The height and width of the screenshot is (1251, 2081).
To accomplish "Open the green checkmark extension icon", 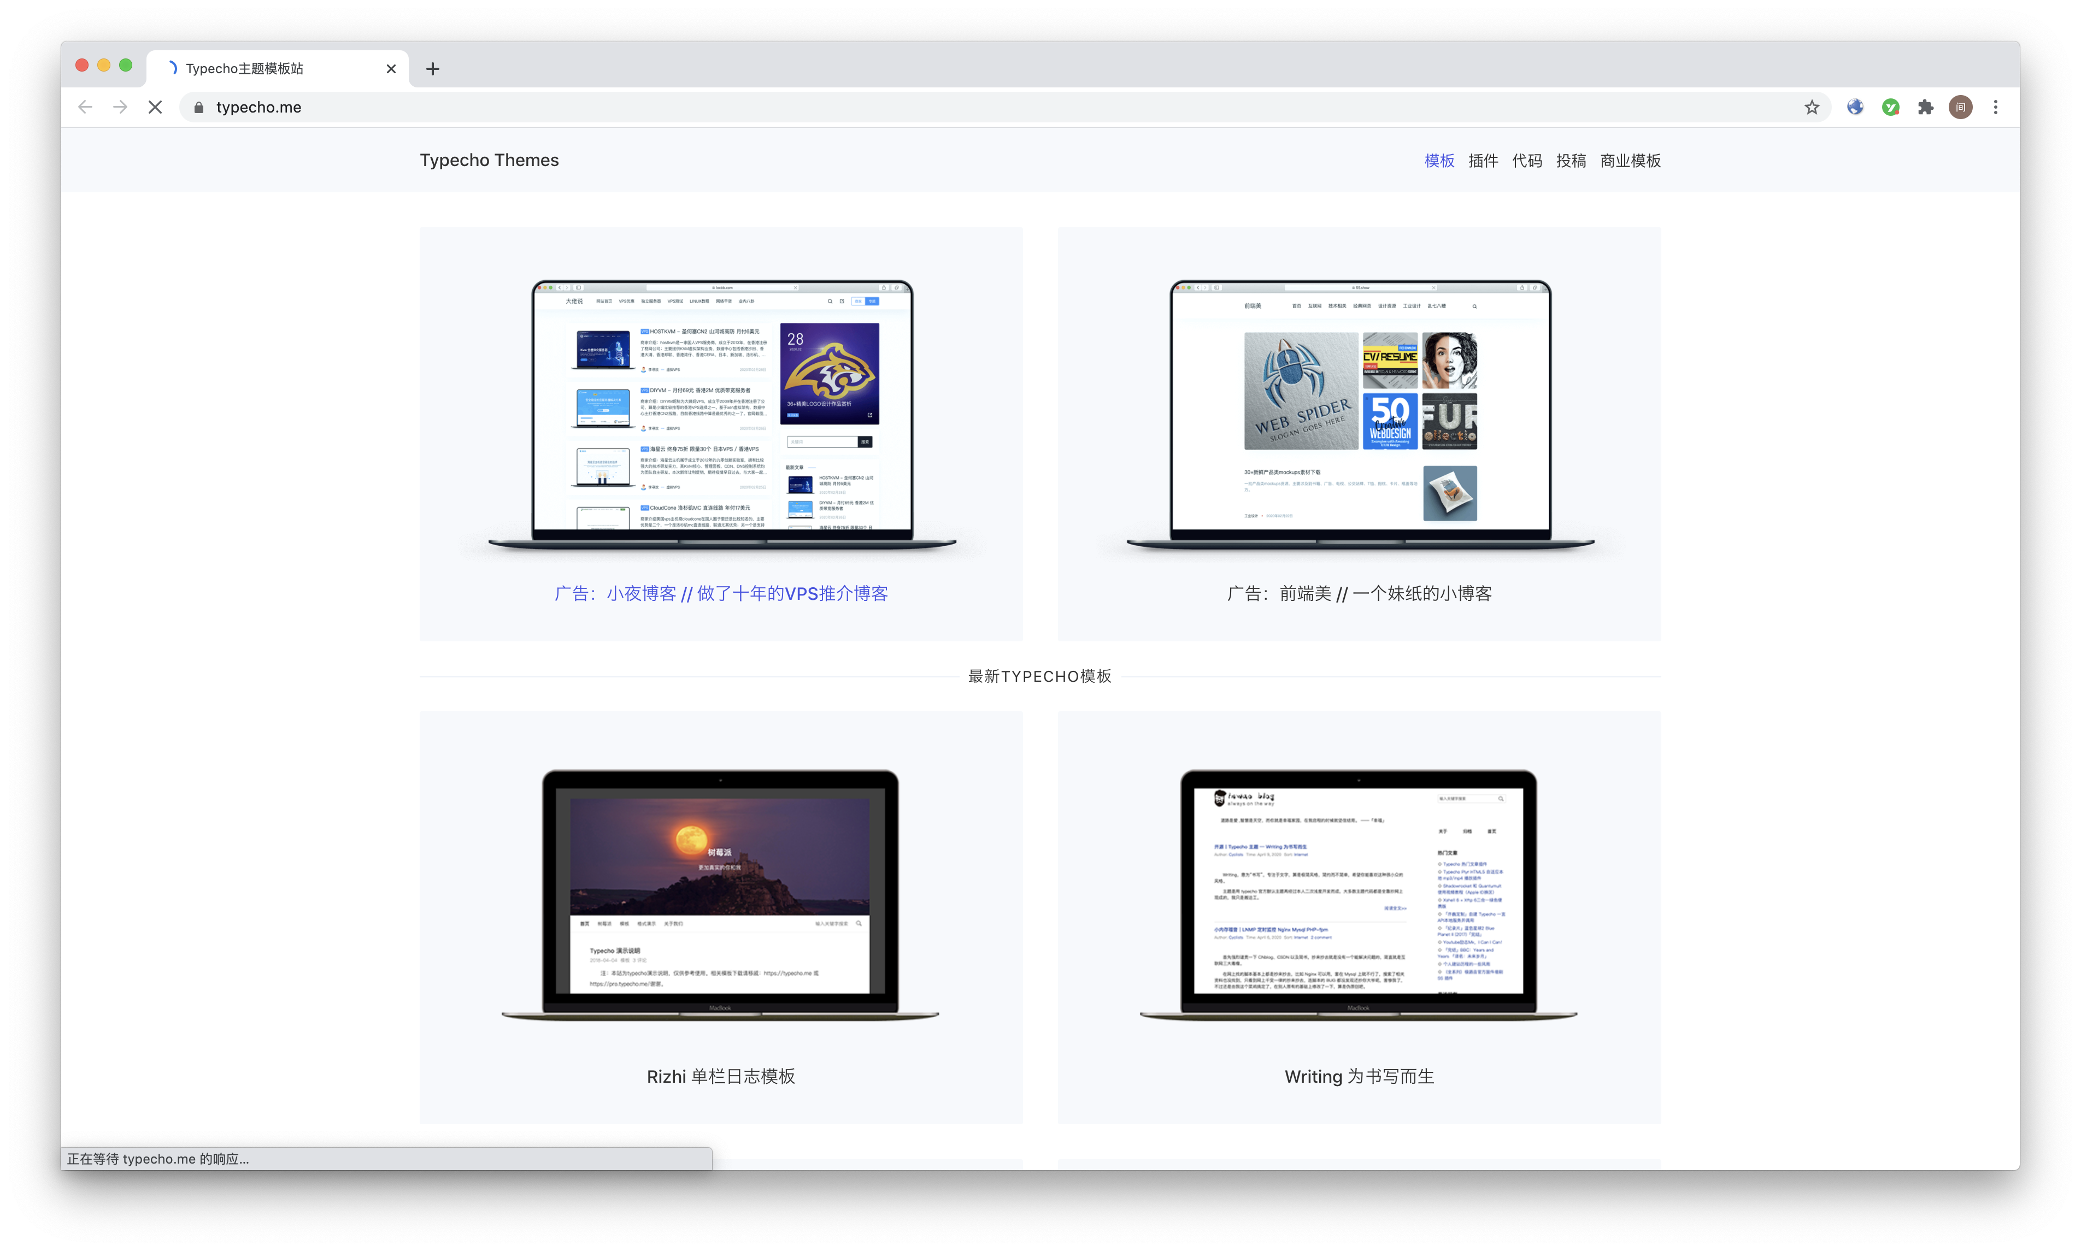I will point(1890,107).
